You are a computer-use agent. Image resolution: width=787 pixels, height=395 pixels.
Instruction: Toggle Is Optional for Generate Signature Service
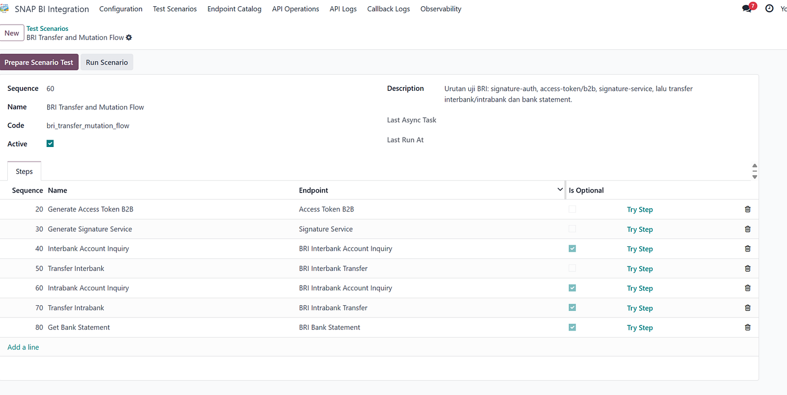572,229
